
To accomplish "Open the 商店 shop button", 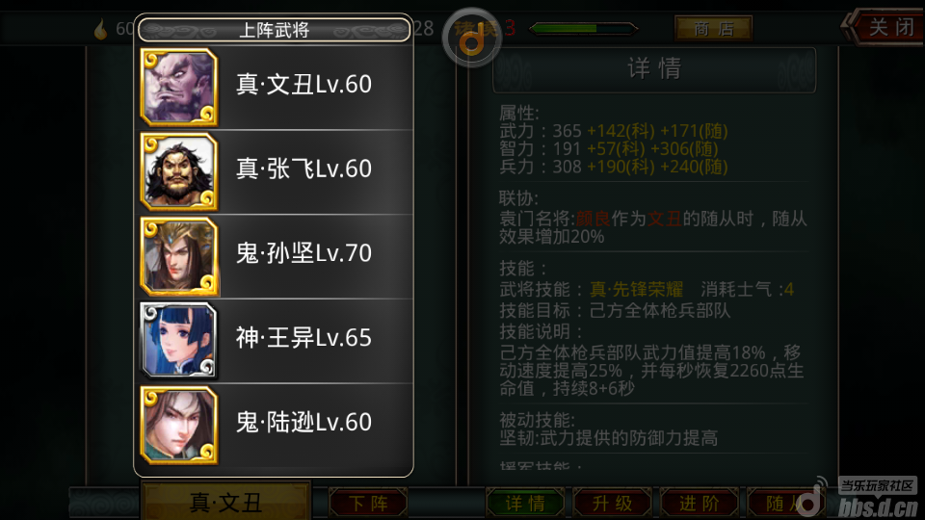I will [x=713, y=28].
